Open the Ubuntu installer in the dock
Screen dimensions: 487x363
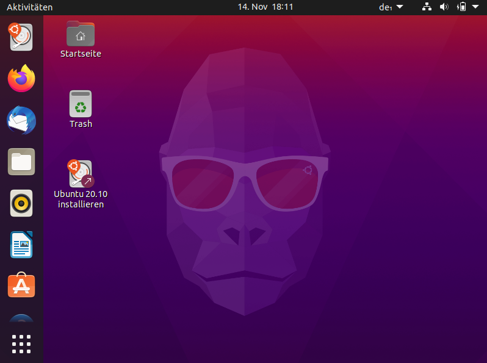[21, 37]
